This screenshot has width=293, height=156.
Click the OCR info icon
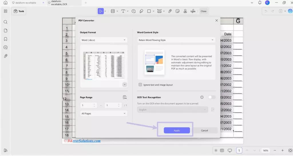(202, 97)
